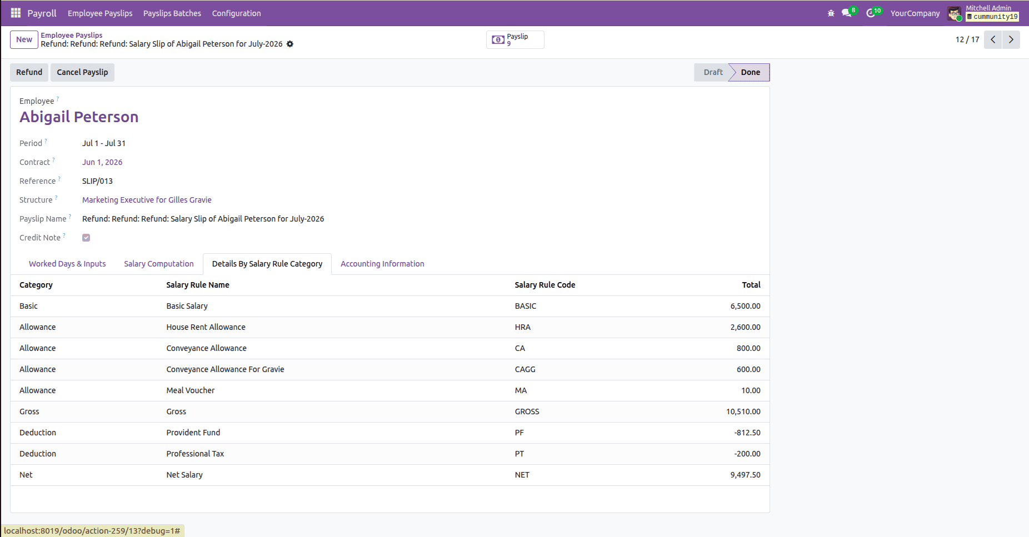Click the 6,500.00 basic total
Screen dimensions: 1029x537
(745, 306)
